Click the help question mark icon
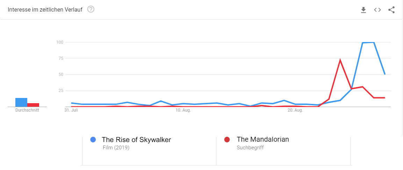This screenshot has height=170, width=403. tap(91, 9)
